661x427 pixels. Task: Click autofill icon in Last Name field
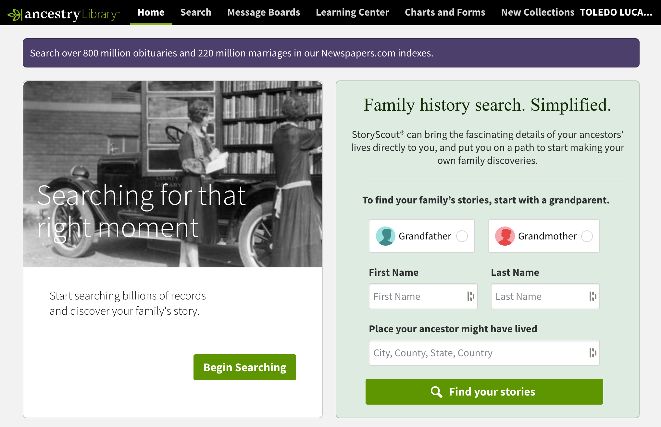(x=593, y=296)
